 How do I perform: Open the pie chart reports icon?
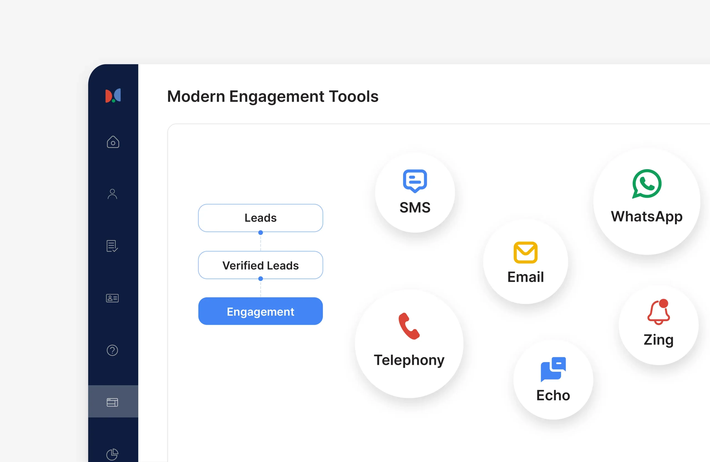coord(113,454)
